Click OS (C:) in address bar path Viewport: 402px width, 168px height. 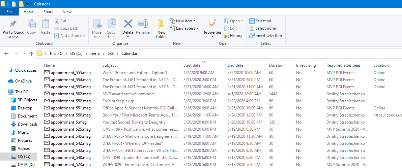(77, 54)
